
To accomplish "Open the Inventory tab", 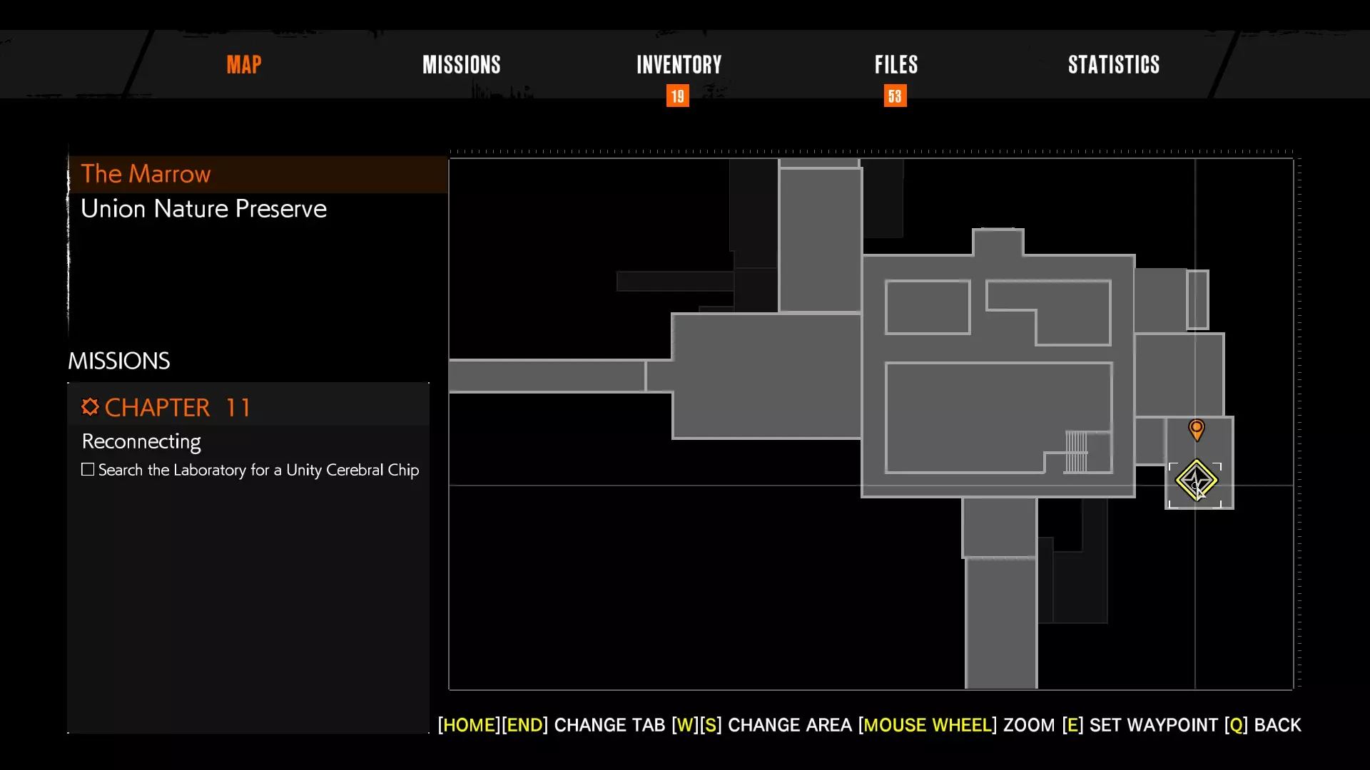I will coord(679,65).
